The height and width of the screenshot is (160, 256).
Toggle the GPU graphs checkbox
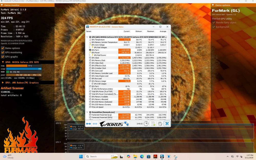point(3,57)
